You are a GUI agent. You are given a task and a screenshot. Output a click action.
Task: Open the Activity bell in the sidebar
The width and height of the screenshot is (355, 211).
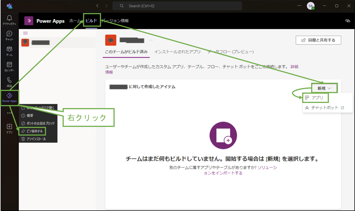point(9,20)
